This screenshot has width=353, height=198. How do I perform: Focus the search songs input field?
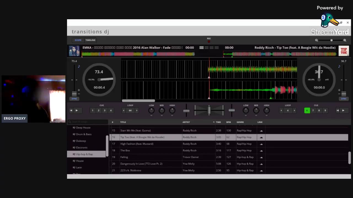click(88, 122)
